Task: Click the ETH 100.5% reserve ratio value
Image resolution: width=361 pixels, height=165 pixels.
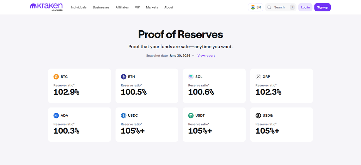Action: 134,92
